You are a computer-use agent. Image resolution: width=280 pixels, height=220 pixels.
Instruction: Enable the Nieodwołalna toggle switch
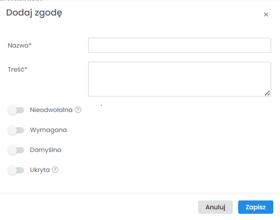[x=16, y=110]
